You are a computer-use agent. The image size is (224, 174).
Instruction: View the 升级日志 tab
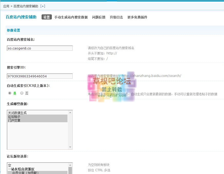tap(116, 17)
